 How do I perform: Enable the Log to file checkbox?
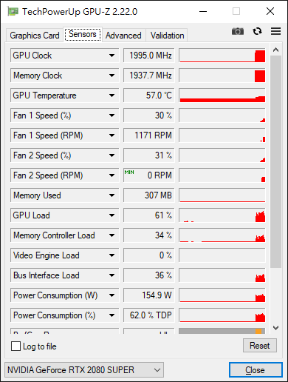[16, 346]
